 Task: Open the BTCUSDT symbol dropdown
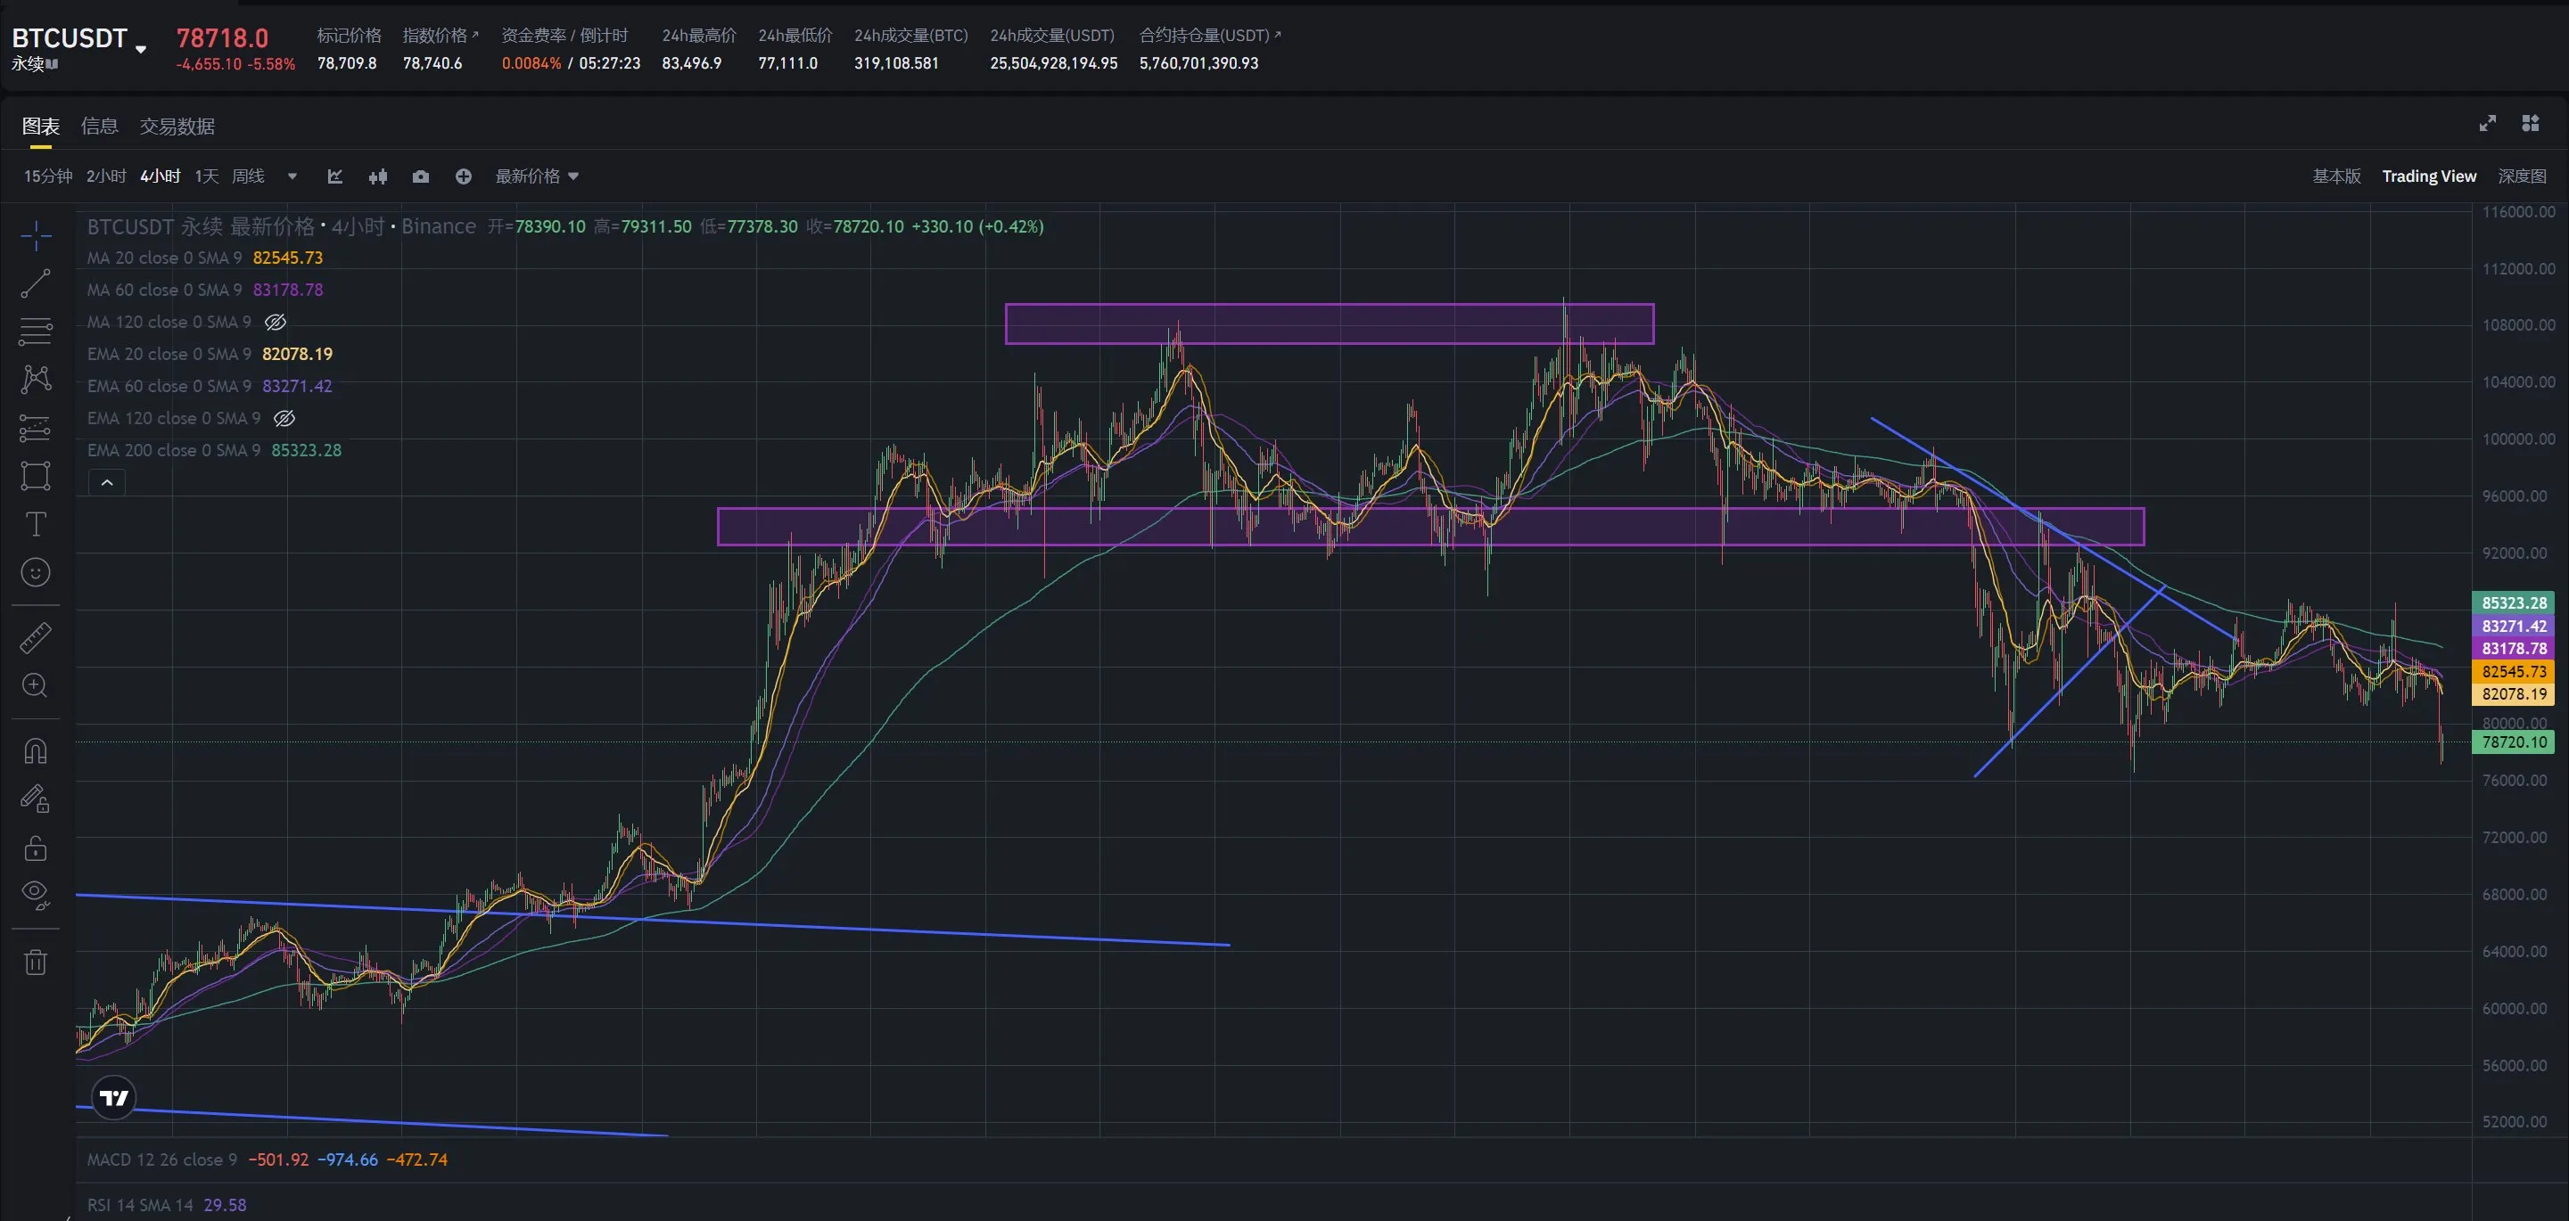click(x=141, y=49)
